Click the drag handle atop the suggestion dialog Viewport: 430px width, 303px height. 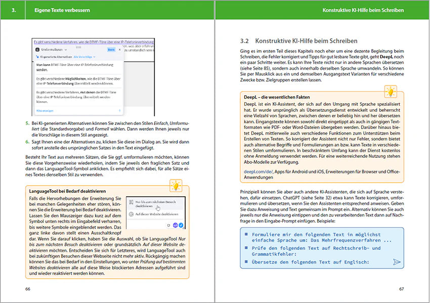click(78, 47)
